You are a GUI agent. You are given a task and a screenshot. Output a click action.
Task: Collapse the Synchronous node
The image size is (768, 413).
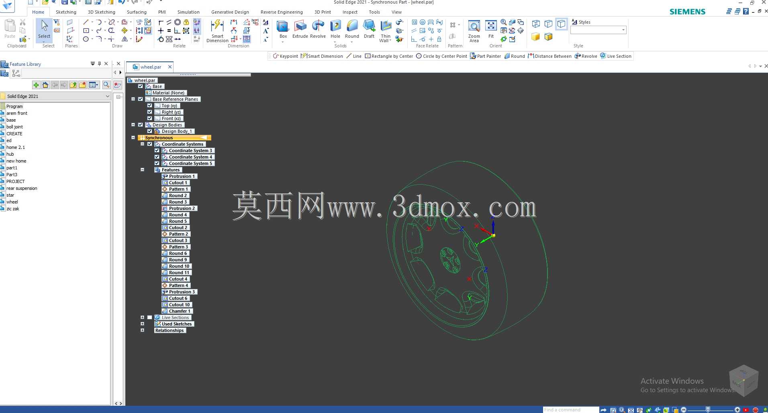pyautogui.click(x=133, y=138)
